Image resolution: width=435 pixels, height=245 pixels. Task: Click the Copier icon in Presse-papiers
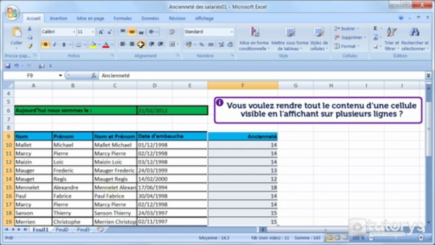point(30,37)
